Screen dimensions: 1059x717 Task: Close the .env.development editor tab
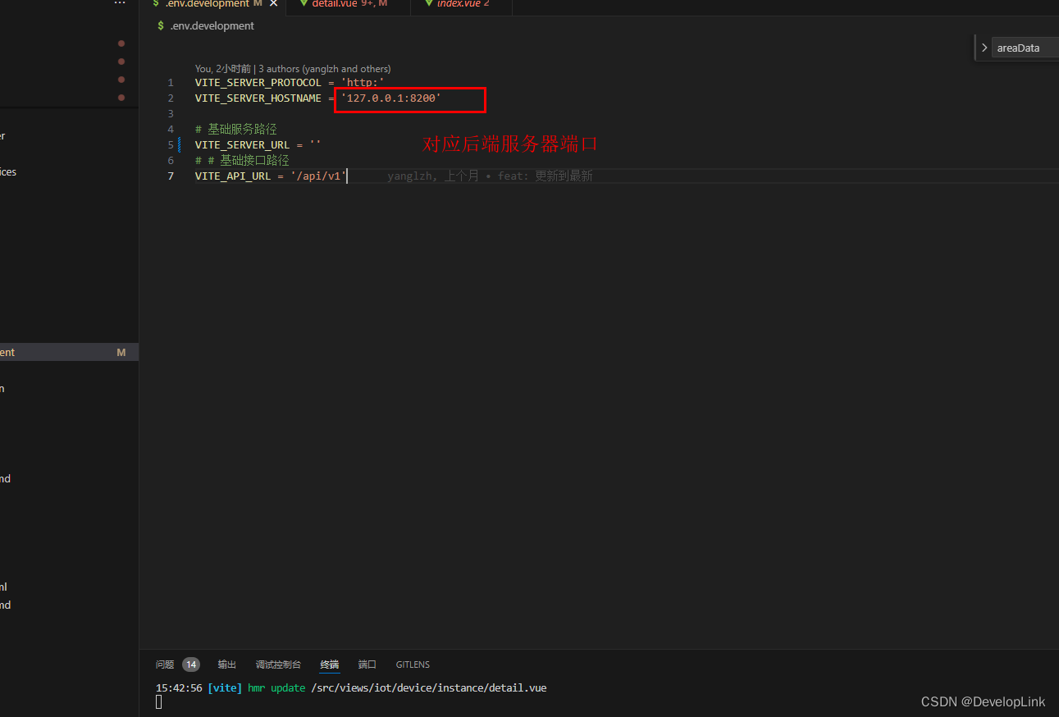click(x=273, y=4)
